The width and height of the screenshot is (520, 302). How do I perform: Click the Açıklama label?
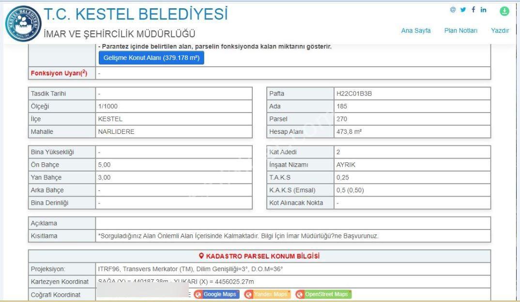[44, 223]
